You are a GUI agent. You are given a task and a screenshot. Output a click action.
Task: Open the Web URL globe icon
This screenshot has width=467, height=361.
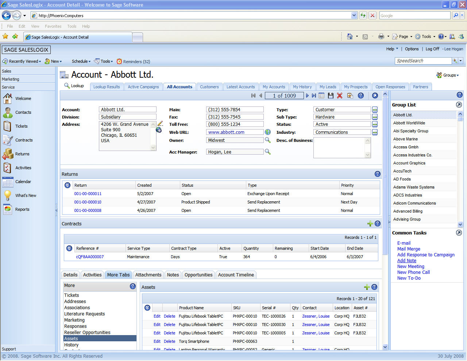268,132
